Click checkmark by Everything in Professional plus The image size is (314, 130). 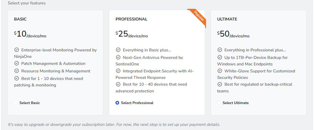pos(220,50)
